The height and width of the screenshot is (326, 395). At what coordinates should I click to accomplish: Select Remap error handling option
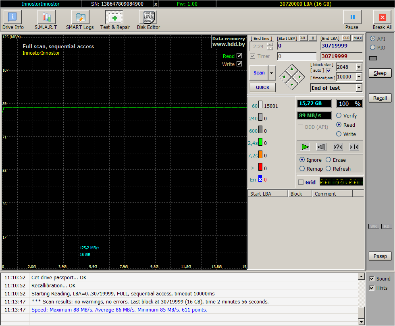click(x=302, y=169)
